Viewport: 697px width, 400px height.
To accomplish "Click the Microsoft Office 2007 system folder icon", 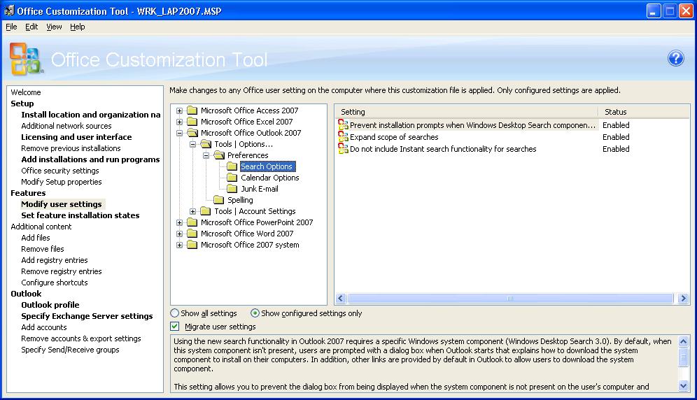I will (x=192, y=245).
